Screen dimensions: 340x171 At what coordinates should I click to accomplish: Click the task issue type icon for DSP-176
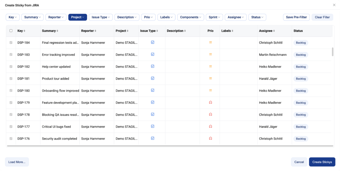153,138
